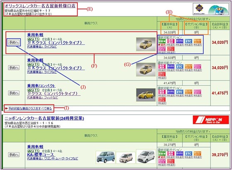Viewport: 232px width, 170px height.
Task: Click the beige car thumbnail in KA-標準コース row
Action: point(126,158)
